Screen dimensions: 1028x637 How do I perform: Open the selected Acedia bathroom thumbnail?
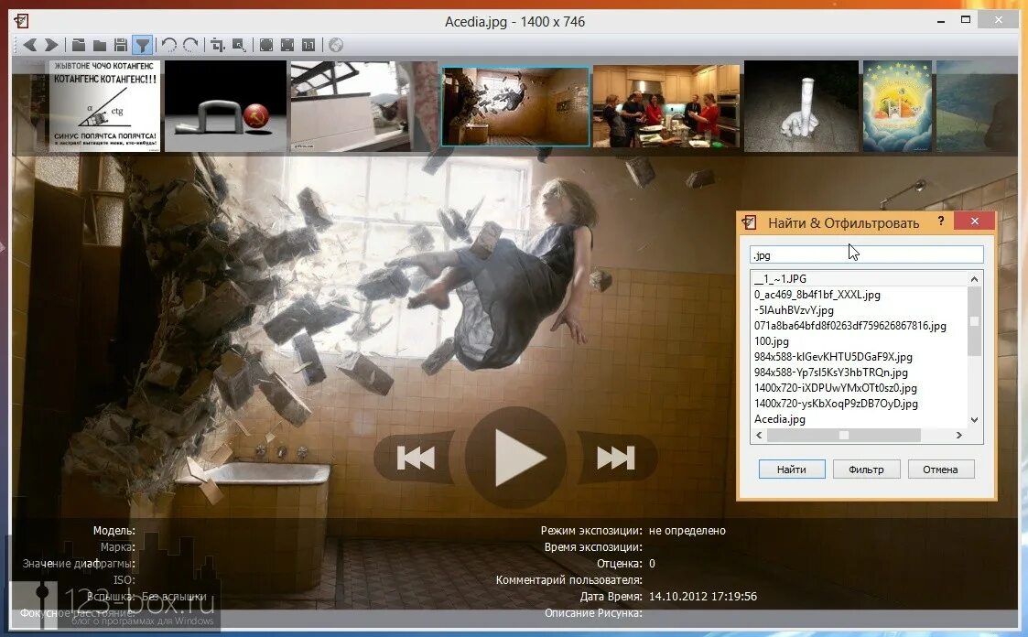click(x=515, y=106)
